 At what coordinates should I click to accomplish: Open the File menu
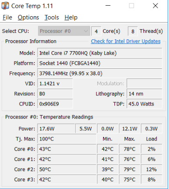[x=7, y=17]
